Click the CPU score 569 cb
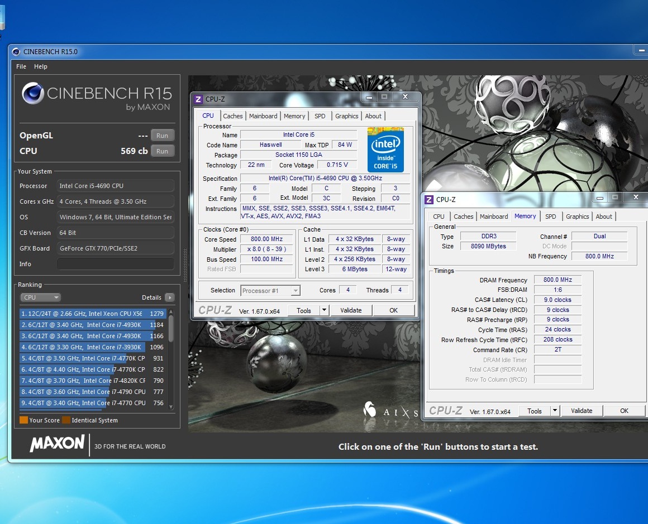The height and width of the screenshot is (524, 648). click(x=134, y=151)
